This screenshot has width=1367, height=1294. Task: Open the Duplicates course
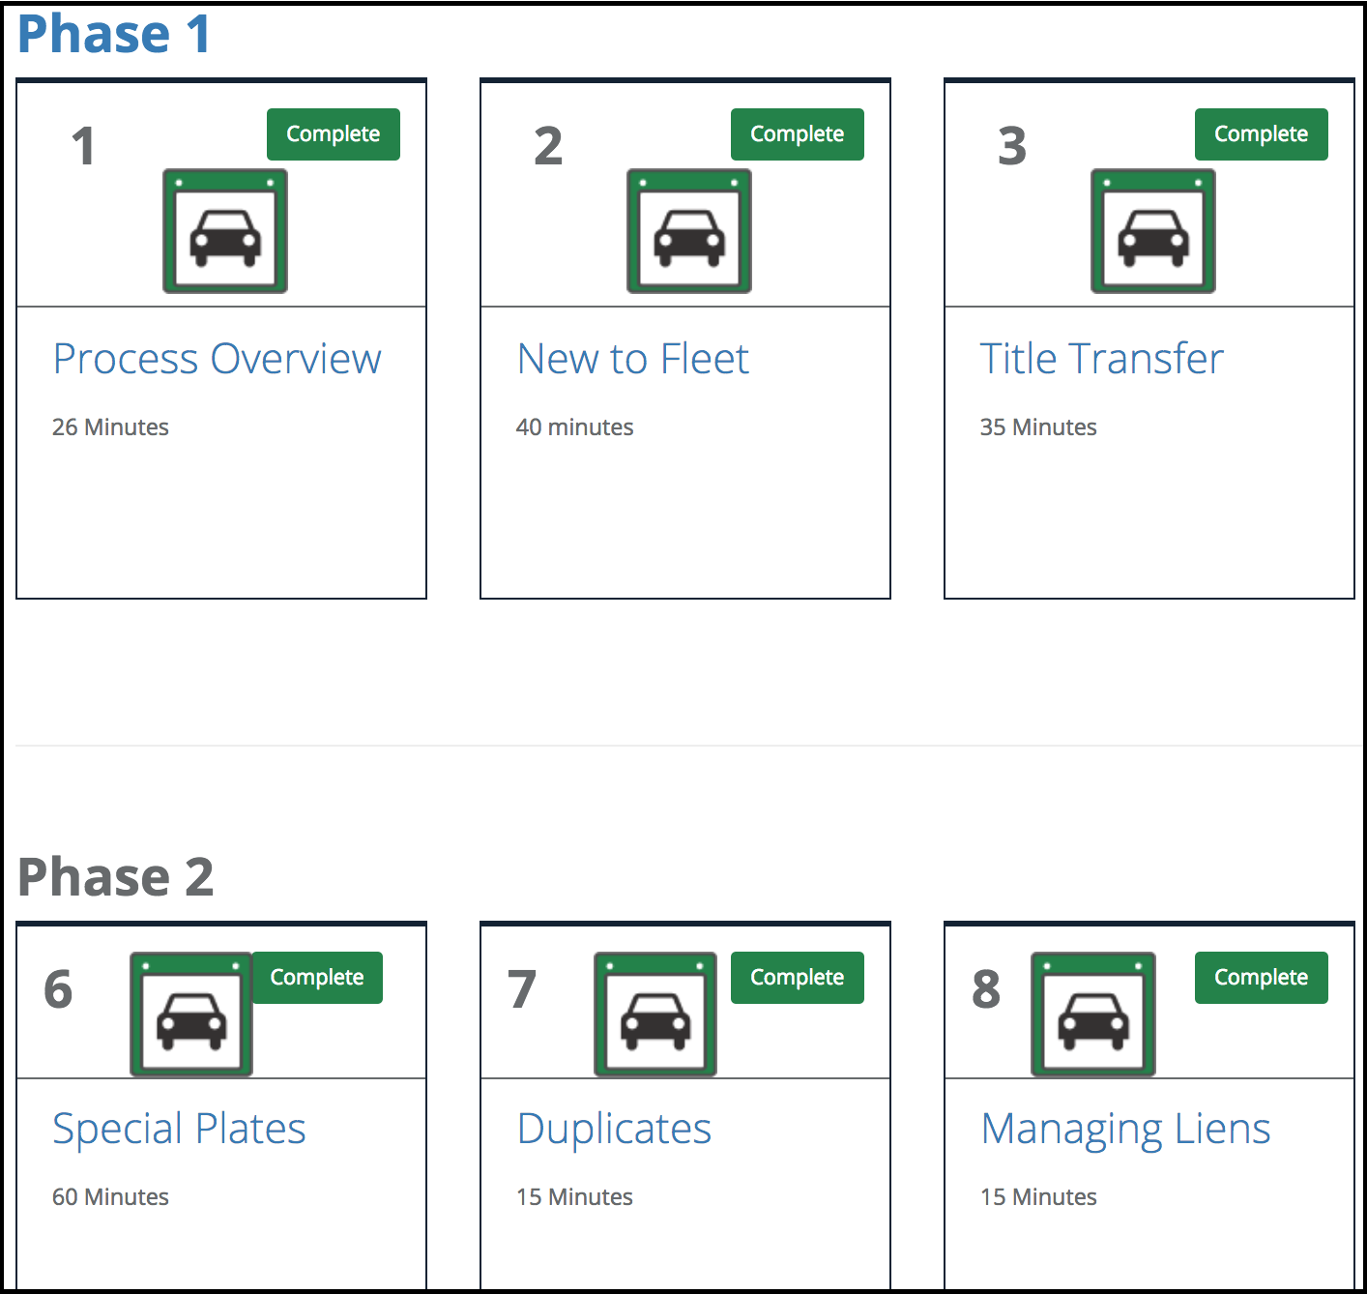tap(615, 1130)
